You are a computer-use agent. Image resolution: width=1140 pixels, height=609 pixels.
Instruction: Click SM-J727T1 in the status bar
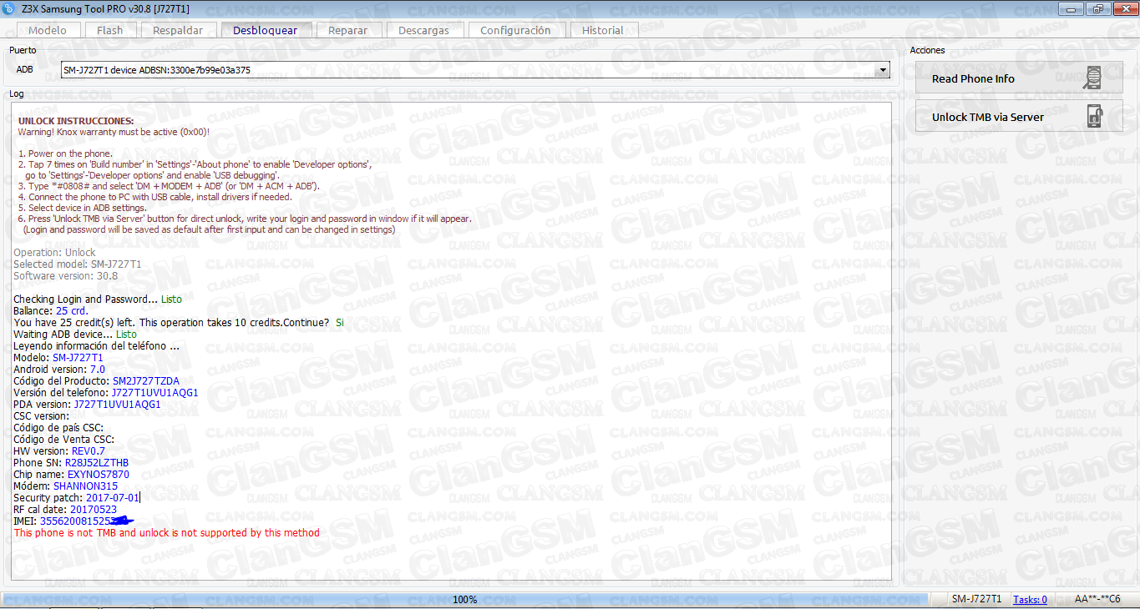click(976, 599)
